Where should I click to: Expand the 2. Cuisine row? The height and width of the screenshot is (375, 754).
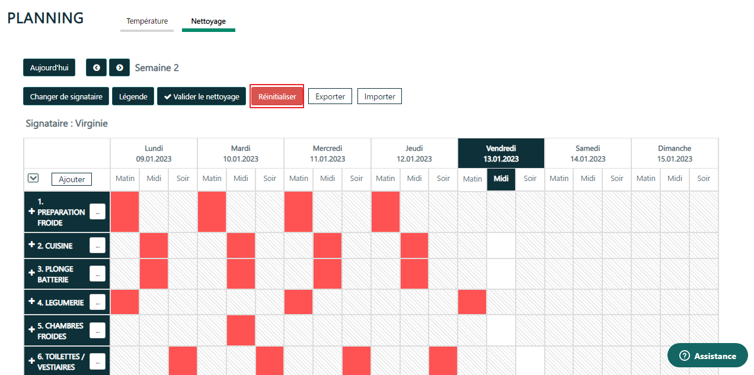[32, 245]
